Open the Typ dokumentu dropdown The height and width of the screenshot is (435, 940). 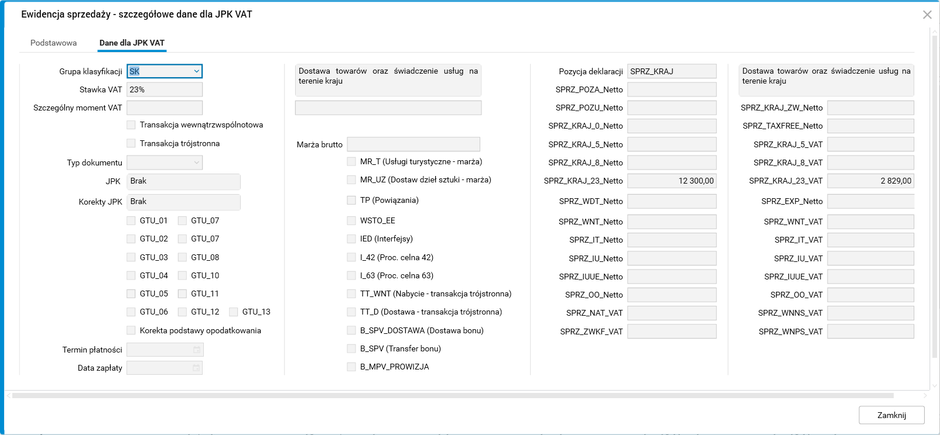(x=196, y=163)
